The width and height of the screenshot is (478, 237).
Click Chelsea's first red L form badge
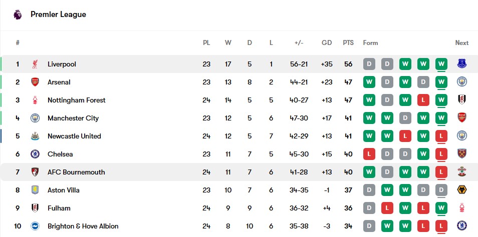(x=369, y=154)
